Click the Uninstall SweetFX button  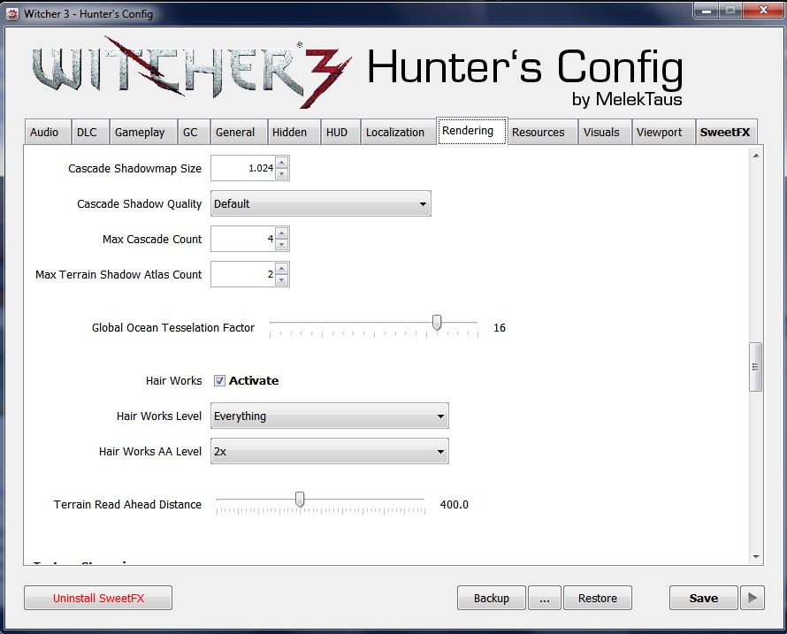coord(98,598)
